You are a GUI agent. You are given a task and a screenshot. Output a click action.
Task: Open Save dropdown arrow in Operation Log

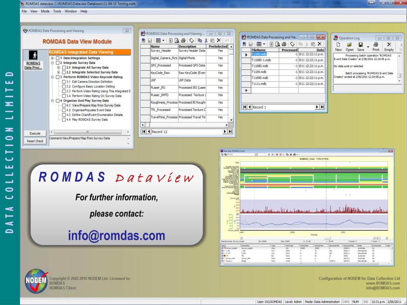coord(368,47)
